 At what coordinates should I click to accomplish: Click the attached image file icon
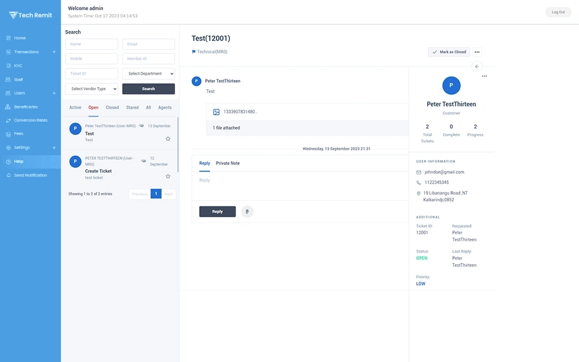point(217,112)
